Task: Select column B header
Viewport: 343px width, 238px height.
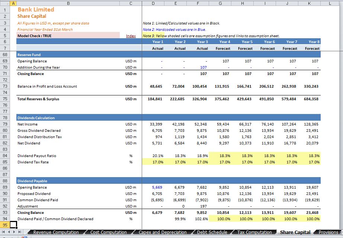Action: (68, 3)
